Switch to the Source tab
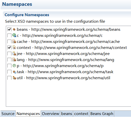Viewport: 131px width, 117px height. click(x=8, y=114)
